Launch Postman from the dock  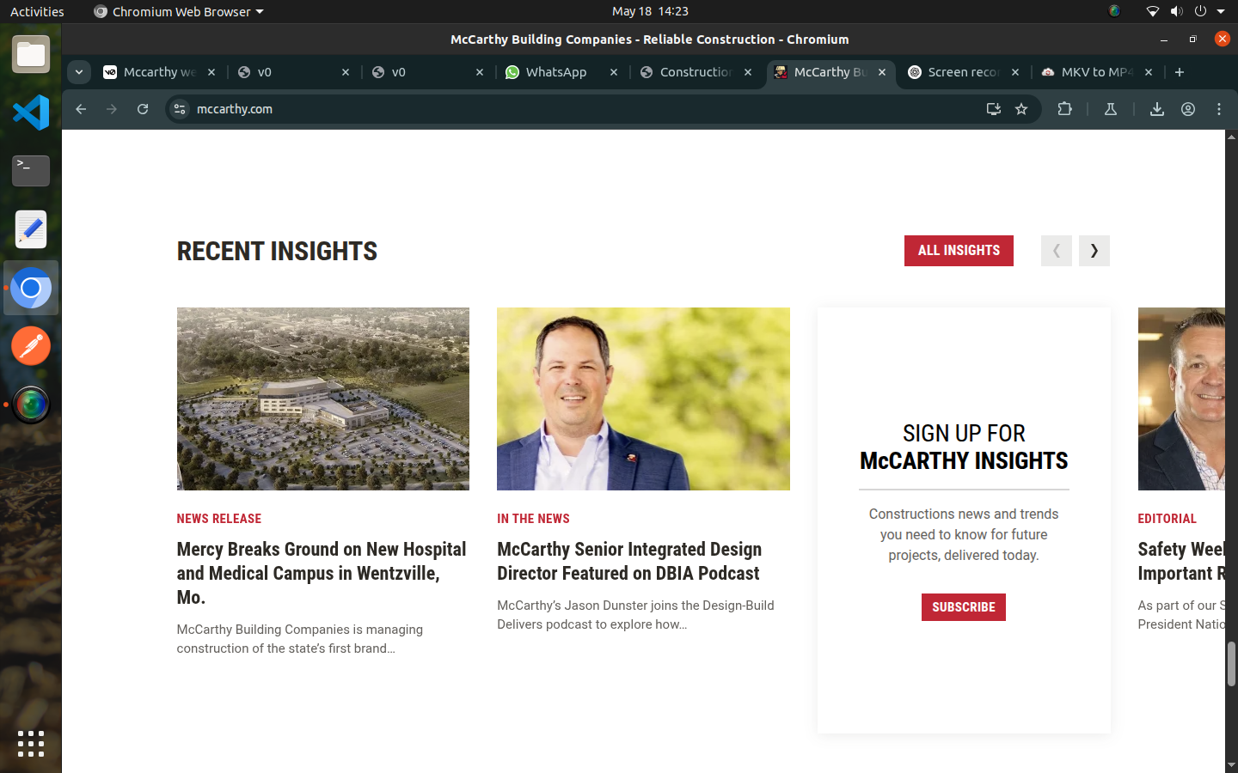pyautogui.click(x=31, y=346)
